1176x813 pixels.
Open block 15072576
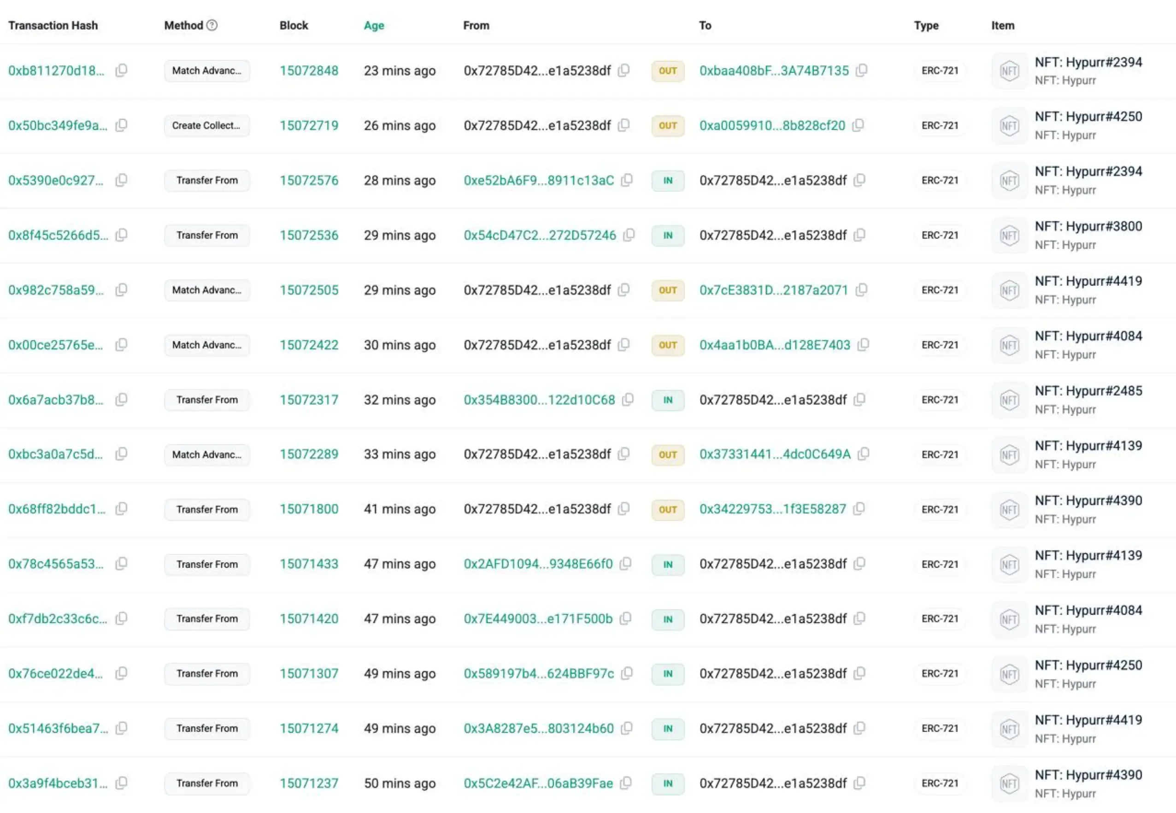click(x=309, y=180)
